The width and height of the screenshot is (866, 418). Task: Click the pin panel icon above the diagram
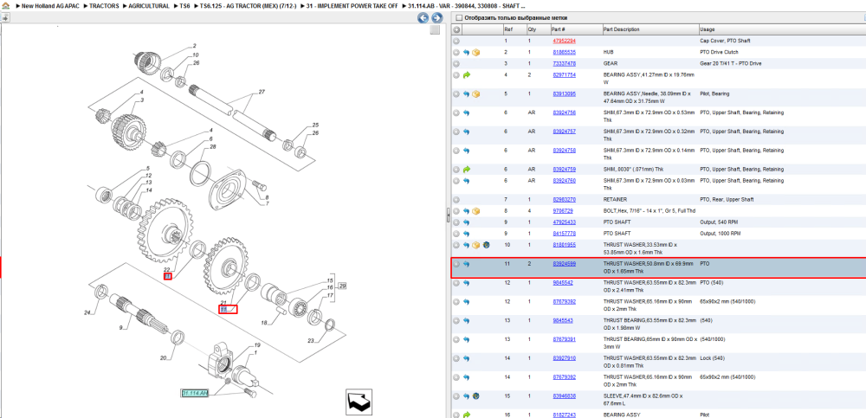(5, 17)
